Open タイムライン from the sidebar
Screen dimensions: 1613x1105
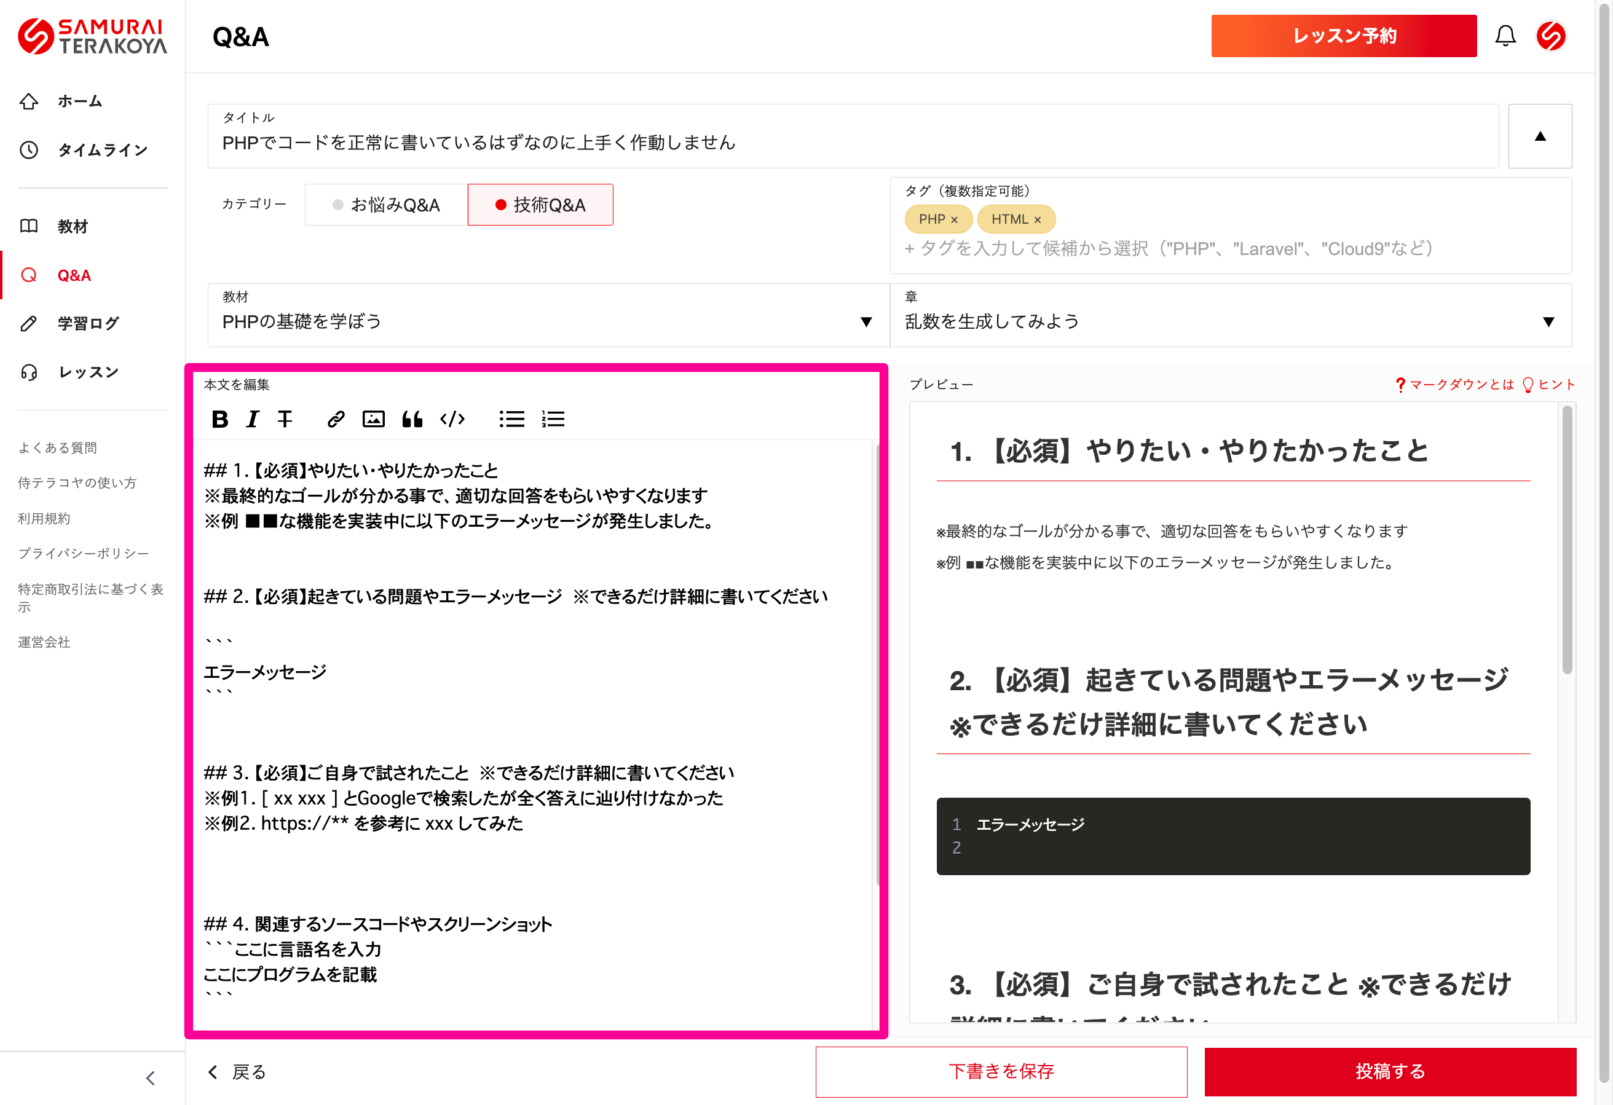(102, 150)
